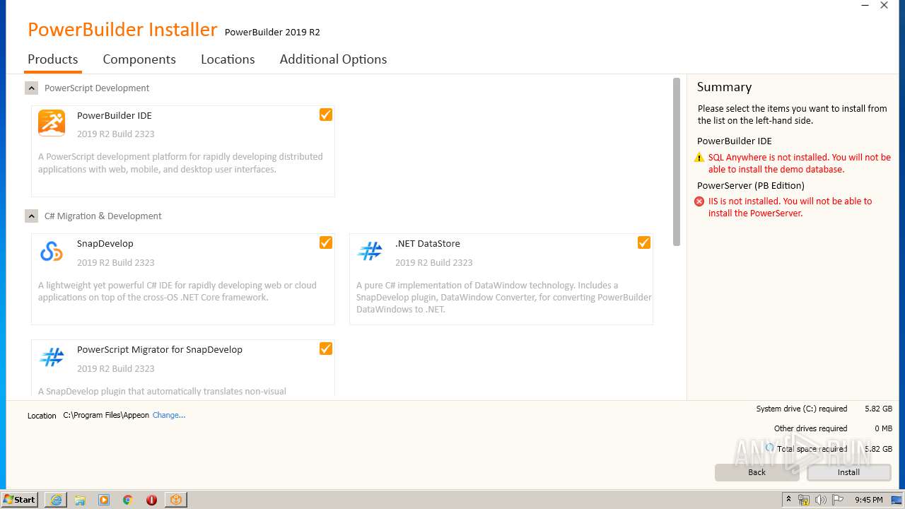Click the IIS is not installed error text
Screen dimensions: 905x509
pyautogui.click(x=790, y=207)
